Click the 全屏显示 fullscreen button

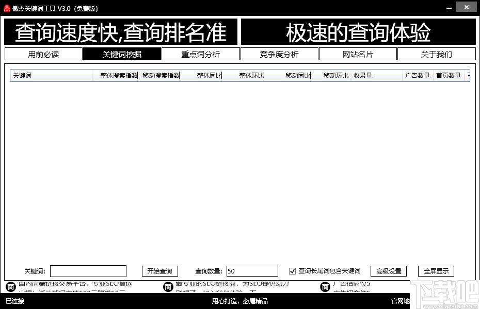point(436,271)
